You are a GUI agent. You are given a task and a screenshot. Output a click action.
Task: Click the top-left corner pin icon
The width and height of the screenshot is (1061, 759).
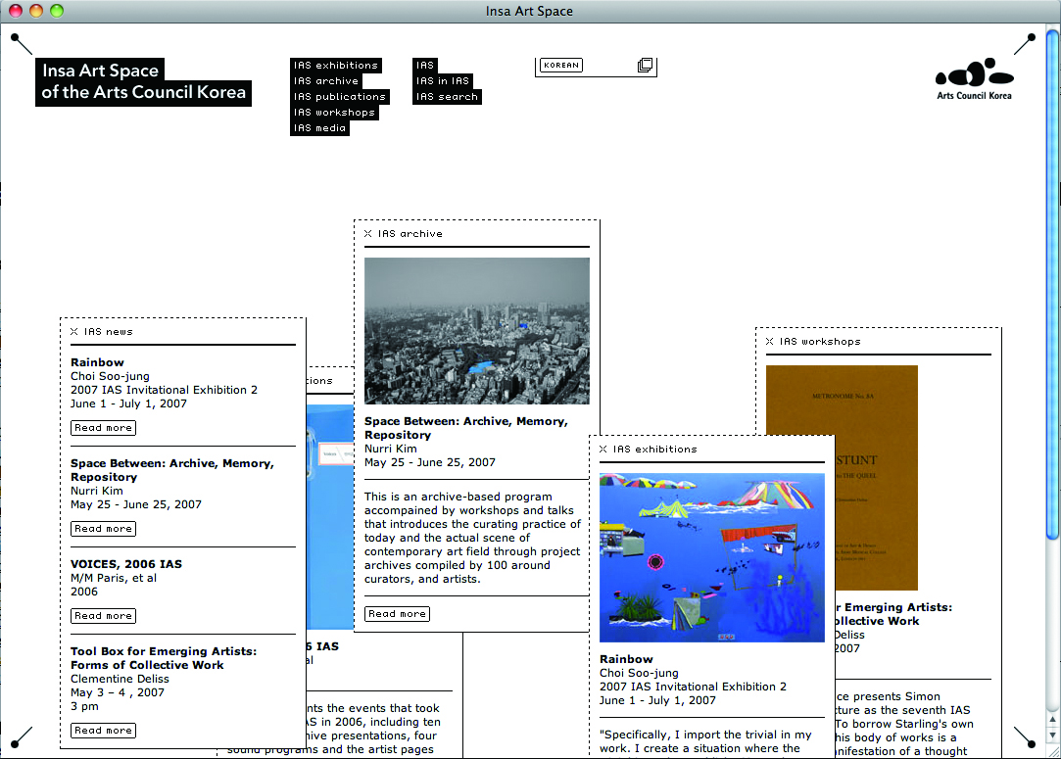tap(22, 44)
